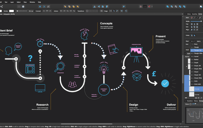The height and width of the screenshot is (128, 203).
Task: Choose Triangle arrowhead option
Action: (197, 47)
